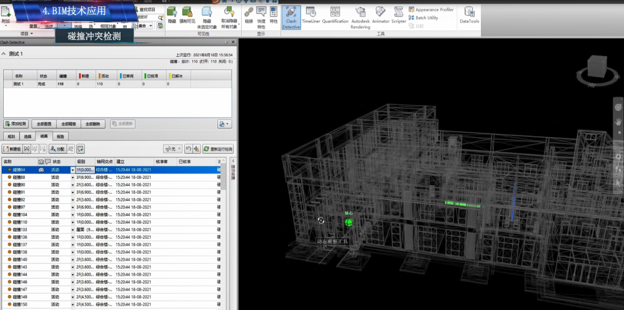Click the 重新运行检测 rerun test button

[218, 149]
